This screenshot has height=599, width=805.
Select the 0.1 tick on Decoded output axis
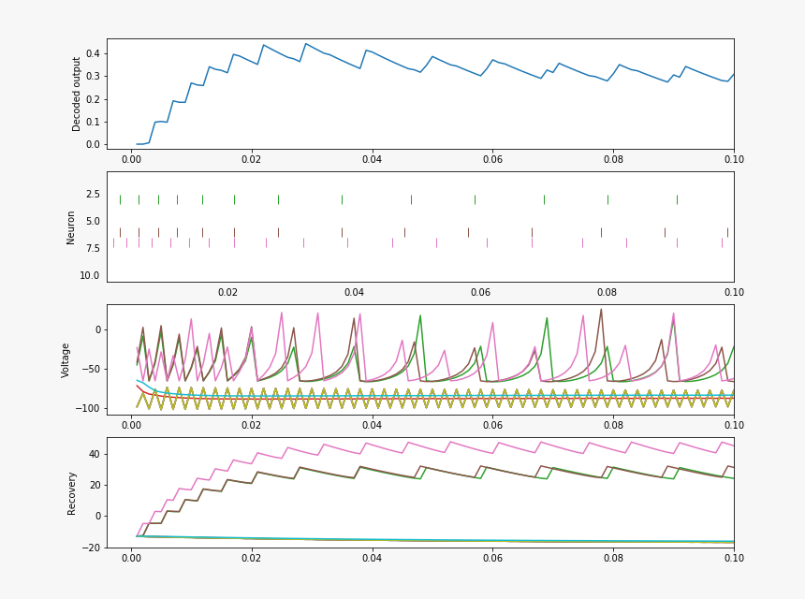point(93,123)
